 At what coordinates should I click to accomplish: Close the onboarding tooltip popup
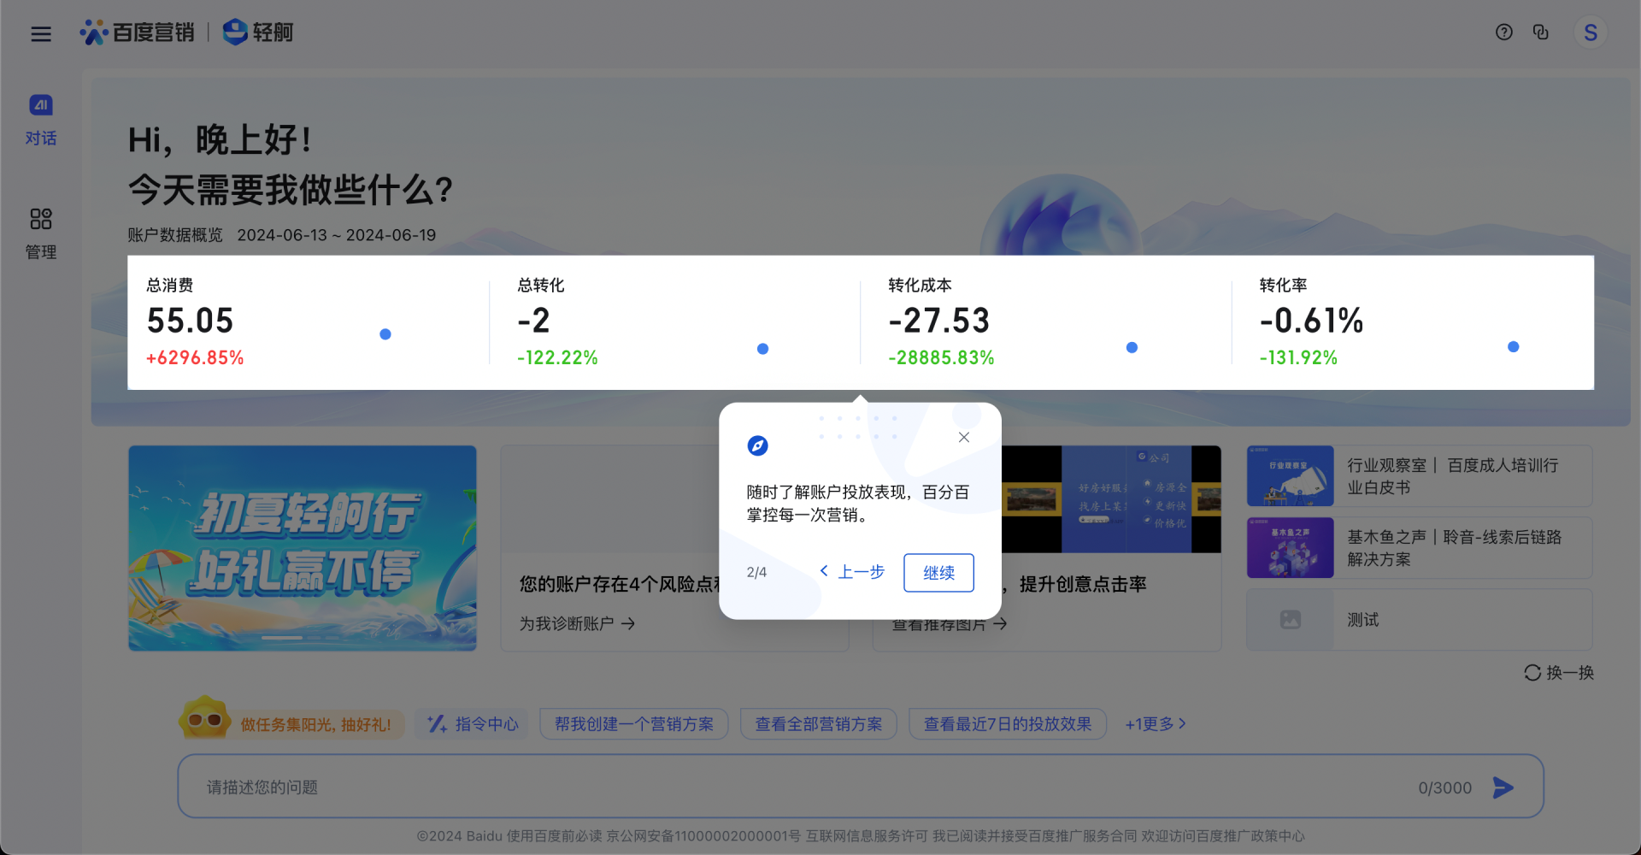tap(963, 437)
